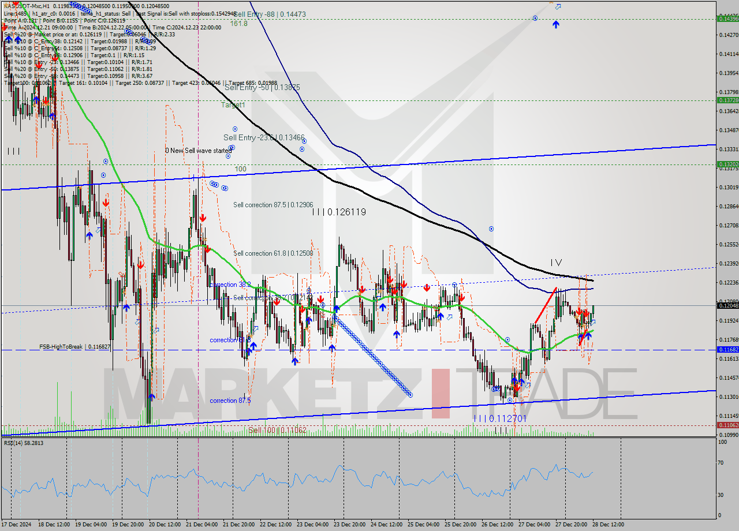Click 'FSB-HighToBreak | 0.116827' label
Image resolution: width=739 pixels, height=531 pixels.
pos(74,347)
